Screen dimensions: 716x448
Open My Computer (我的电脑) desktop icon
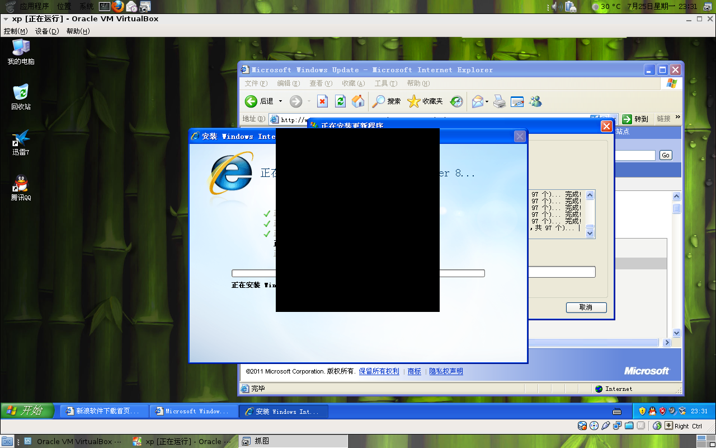point(21,52)
